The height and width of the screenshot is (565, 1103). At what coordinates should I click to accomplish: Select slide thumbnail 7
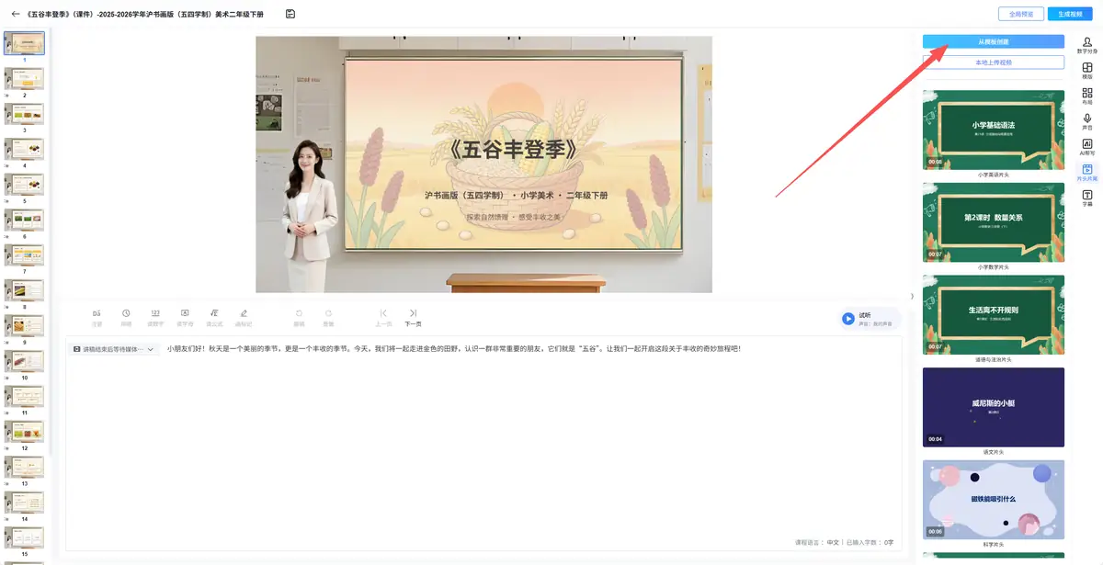coord(24,254)
